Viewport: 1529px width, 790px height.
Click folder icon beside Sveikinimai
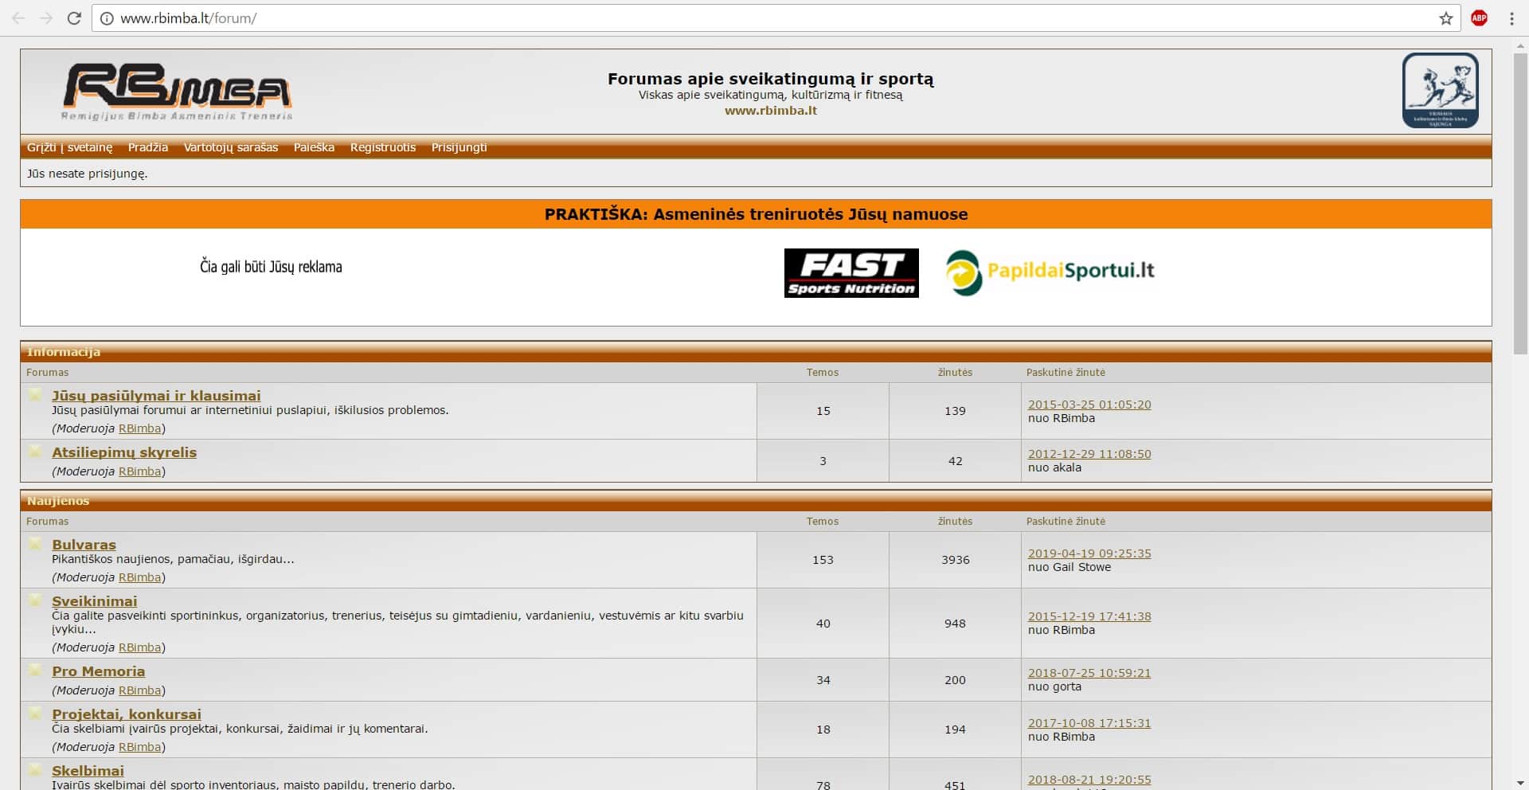(35, 600)
